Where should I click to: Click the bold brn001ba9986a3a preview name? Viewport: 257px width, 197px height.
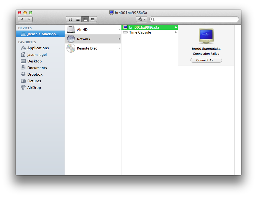click(x=206, y=49)
